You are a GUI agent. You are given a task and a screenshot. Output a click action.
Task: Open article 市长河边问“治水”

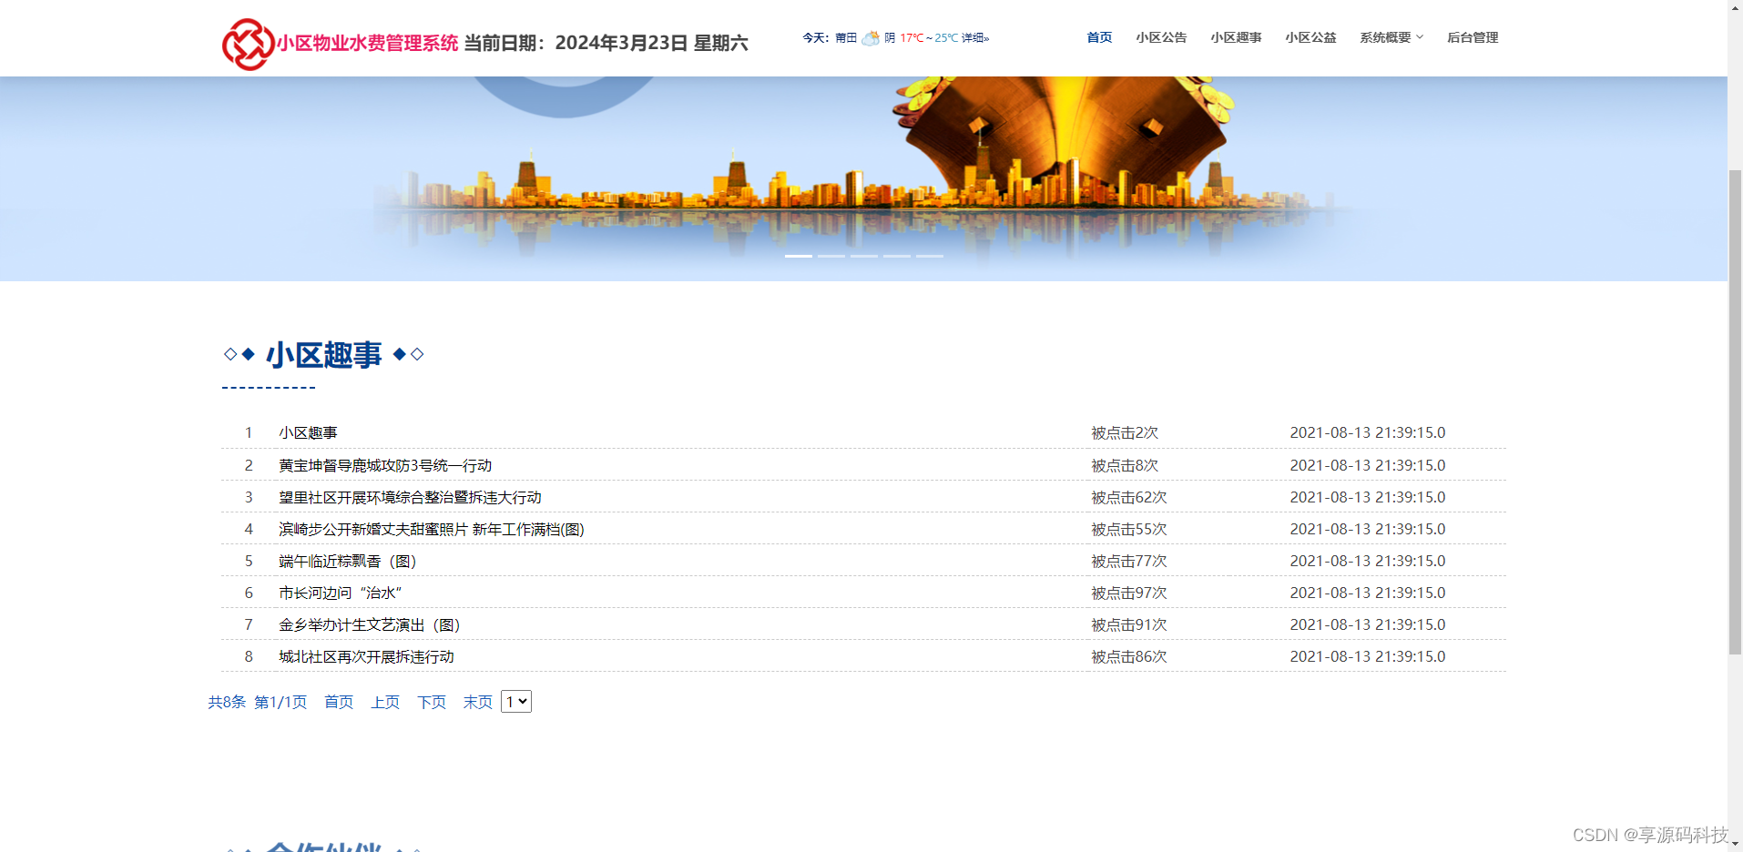click(x=341, y=593)
